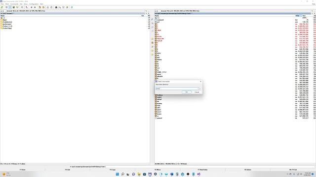The width and height of the screenshot is (316, 177).
Task: Open the Multi-rename tool icon
Action: click(60, 7)
